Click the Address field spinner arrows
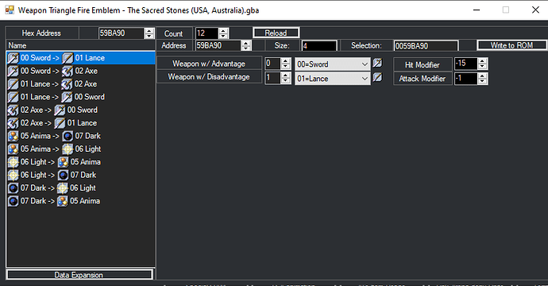 click(246, 45)
